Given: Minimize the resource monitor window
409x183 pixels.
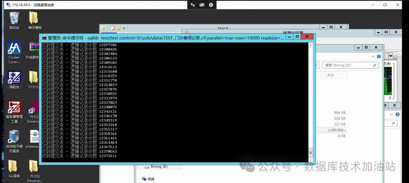Looking at the screenshot, I should point(378,32).
